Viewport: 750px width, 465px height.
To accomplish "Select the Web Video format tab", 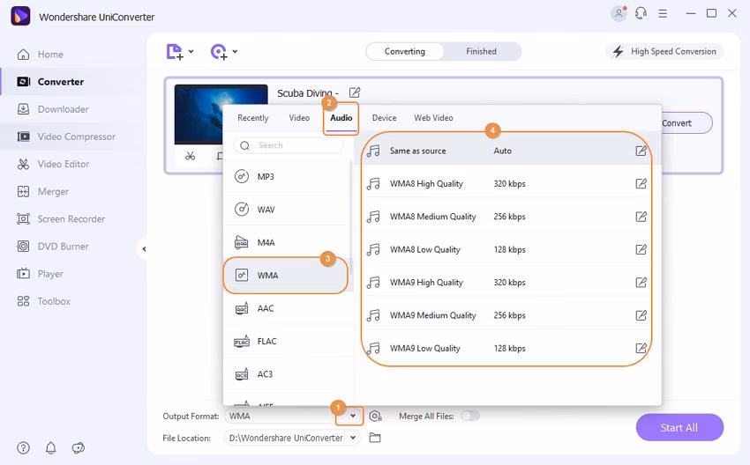I will pyautogui.click(x=433, y=118).
